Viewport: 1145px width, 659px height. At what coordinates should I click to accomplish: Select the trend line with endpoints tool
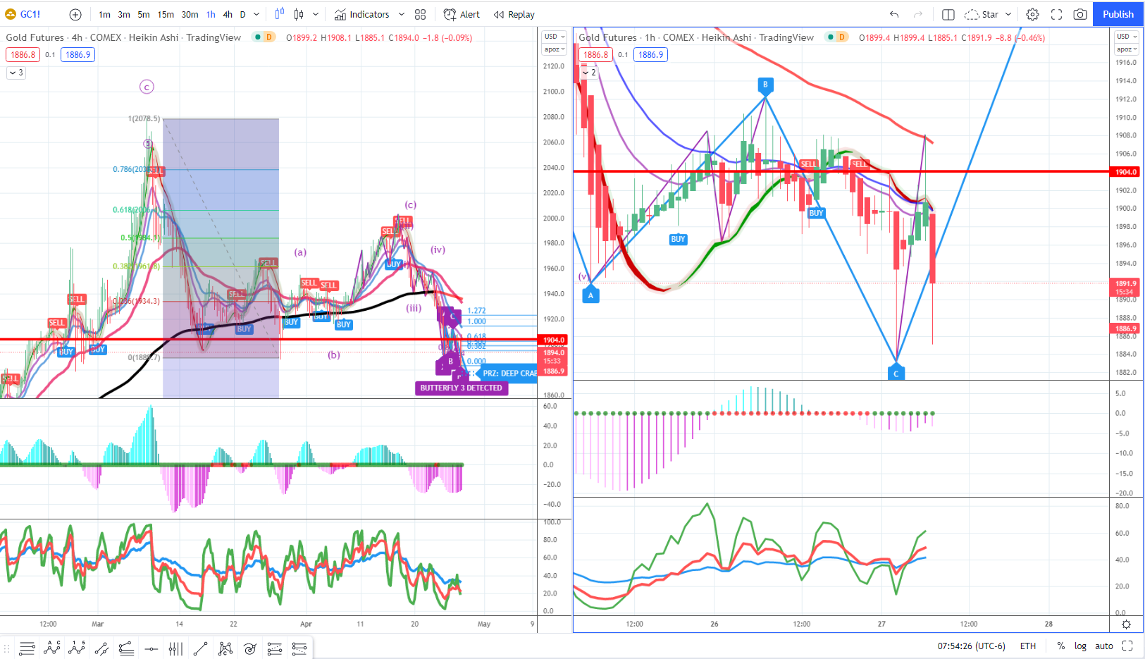click(101, 648)
